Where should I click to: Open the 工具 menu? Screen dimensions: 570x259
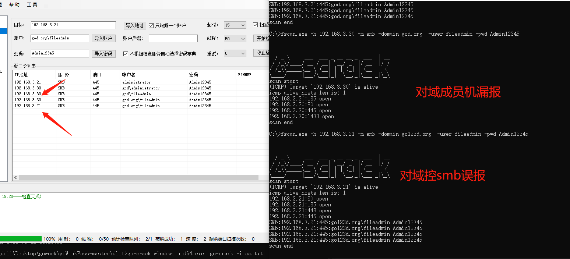pyautogui.click(x=32, y=5)
